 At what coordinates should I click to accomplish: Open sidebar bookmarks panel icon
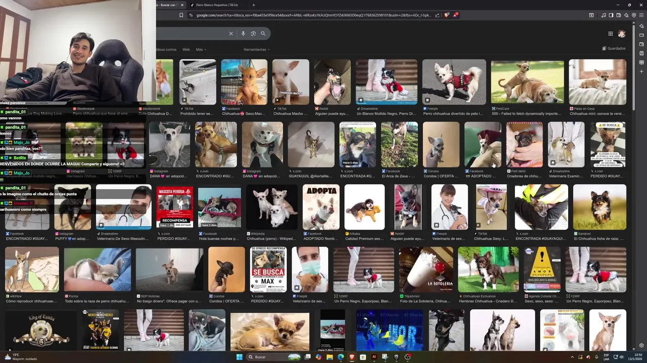641,53
